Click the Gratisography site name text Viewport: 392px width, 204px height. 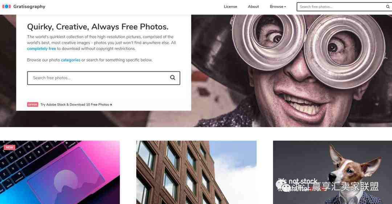click(x=29, y=7)
